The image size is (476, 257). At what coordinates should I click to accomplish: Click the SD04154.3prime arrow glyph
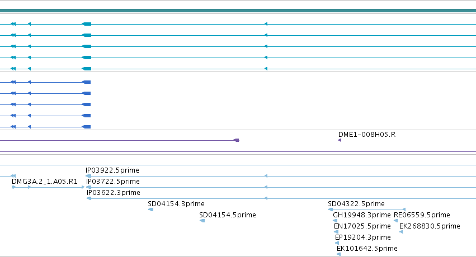point(150,210)
